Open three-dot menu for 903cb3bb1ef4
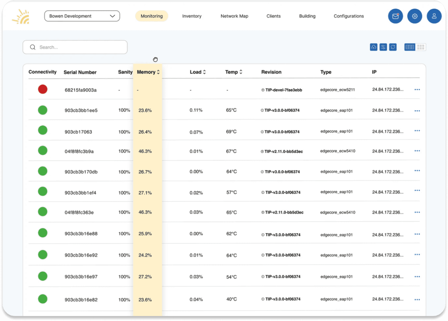Screen dimensions: 448x321 pyautogui.click(x=417, y=190)
